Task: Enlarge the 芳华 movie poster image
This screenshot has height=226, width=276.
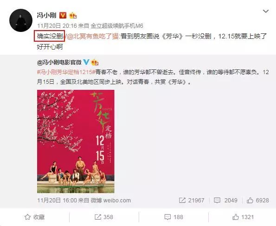Action: click(x=76, y=141)
